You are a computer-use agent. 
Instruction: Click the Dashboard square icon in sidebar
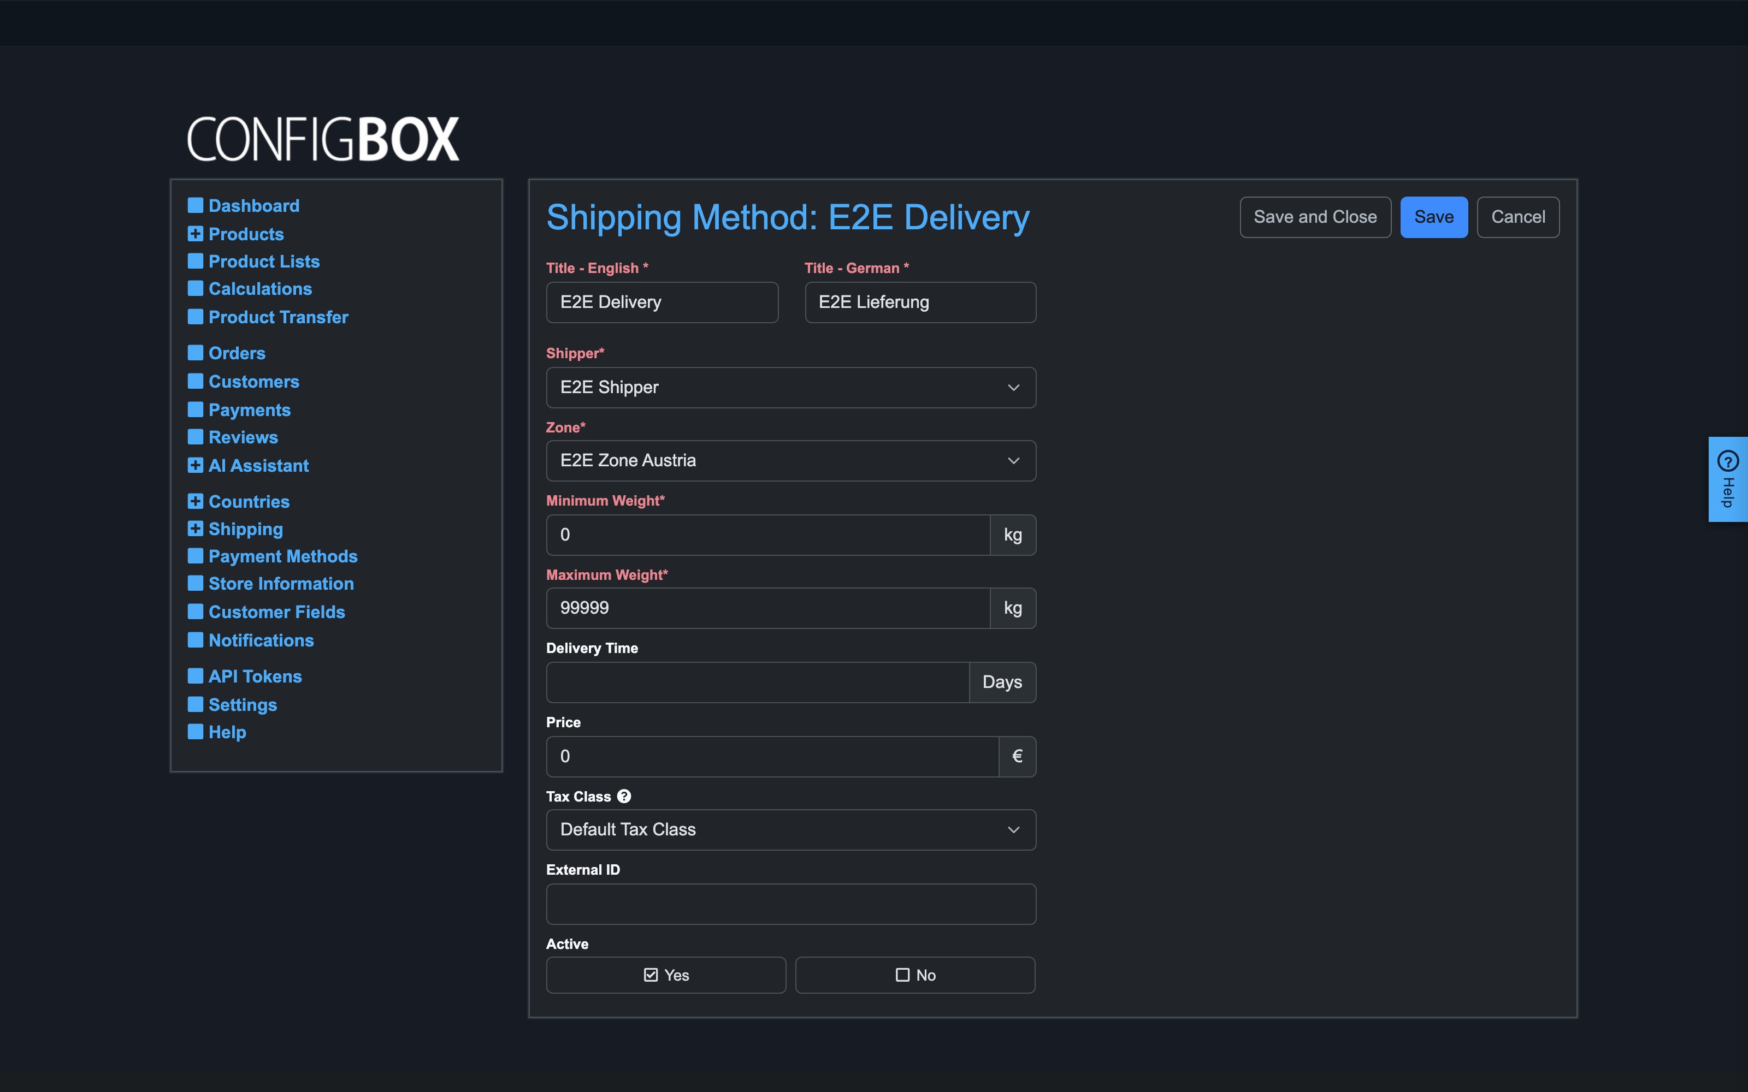tap(195, 205)
